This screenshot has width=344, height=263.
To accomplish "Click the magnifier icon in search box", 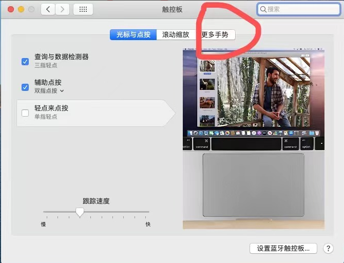I will [x=263, y=9].
